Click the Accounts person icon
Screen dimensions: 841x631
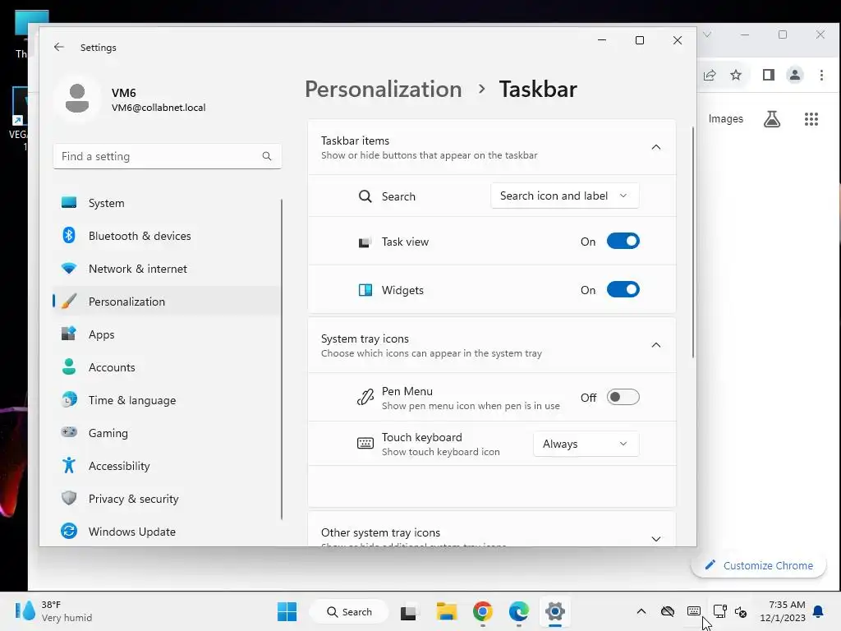(x=69, y=367)
